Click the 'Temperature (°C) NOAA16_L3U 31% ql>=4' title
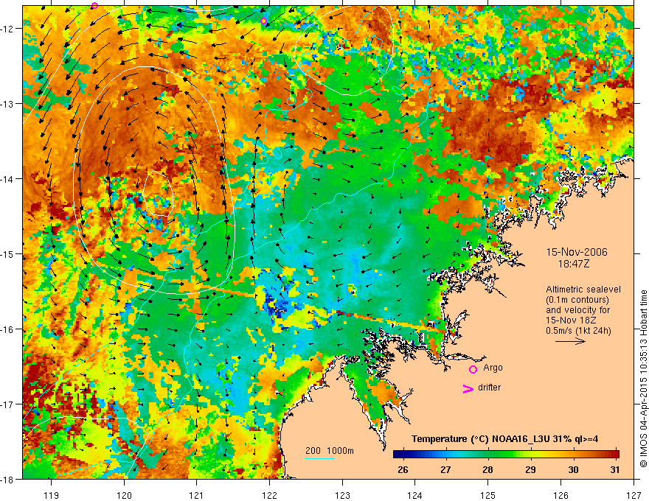Viewport: 649px width, 501px height. point(504,439)
